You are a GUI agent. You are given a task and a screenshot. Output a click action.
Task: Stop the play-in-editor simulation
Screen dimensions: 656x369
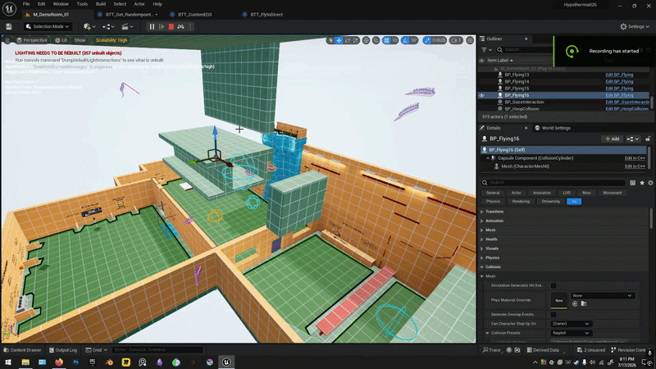(171, 27)
